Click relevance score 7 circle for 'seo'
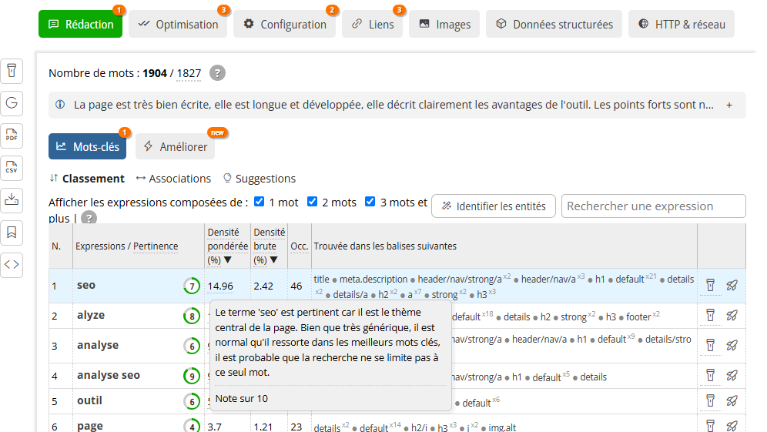The image size is (767, 432). (x=192, y=286)
